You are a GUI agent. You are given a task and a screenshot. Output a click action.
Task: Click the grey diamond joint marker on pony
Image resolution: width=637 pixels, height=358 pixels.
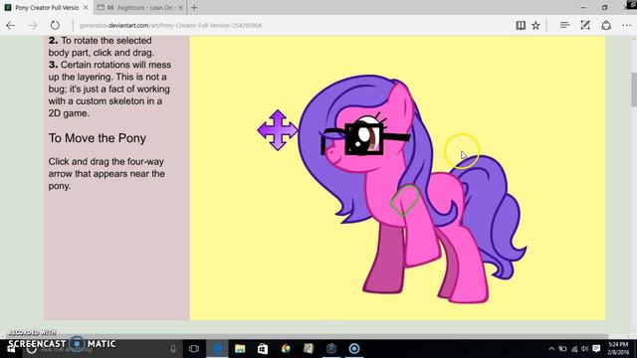click(405, 200)
